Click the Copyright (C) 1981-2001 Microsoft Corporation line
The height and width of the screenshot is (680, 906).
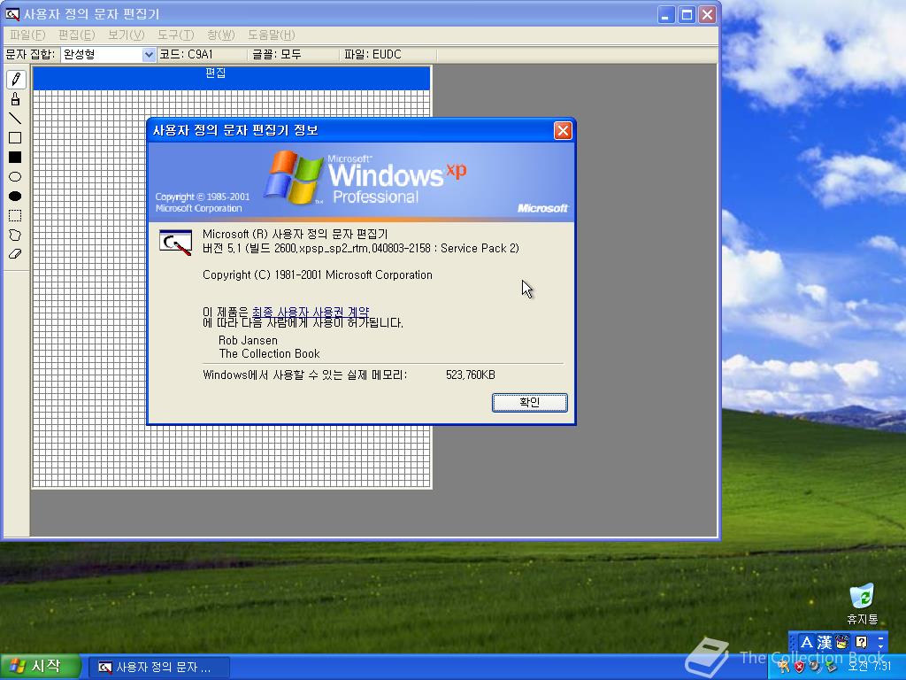[318, 275]
